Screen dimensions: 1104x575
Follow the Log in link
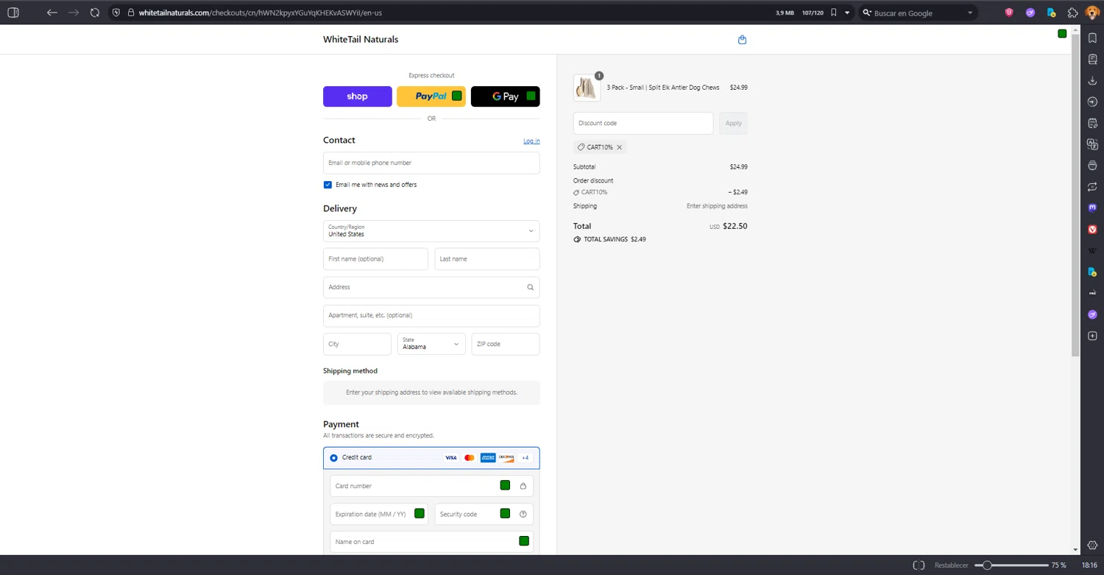(x=531, y=141)
